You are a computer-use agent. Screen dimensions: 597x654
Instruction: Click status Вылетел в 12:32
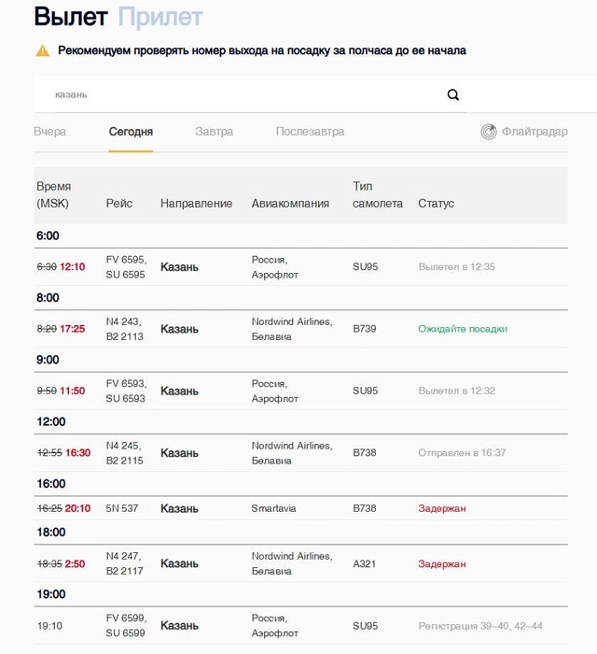457,391
